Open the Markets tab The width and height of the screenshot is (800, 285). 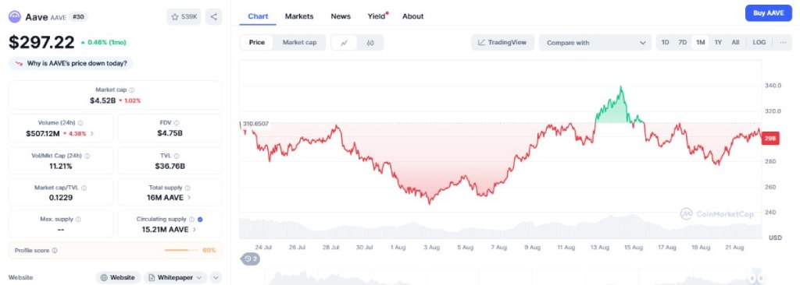pyautogui.click(x=299, y=16)
